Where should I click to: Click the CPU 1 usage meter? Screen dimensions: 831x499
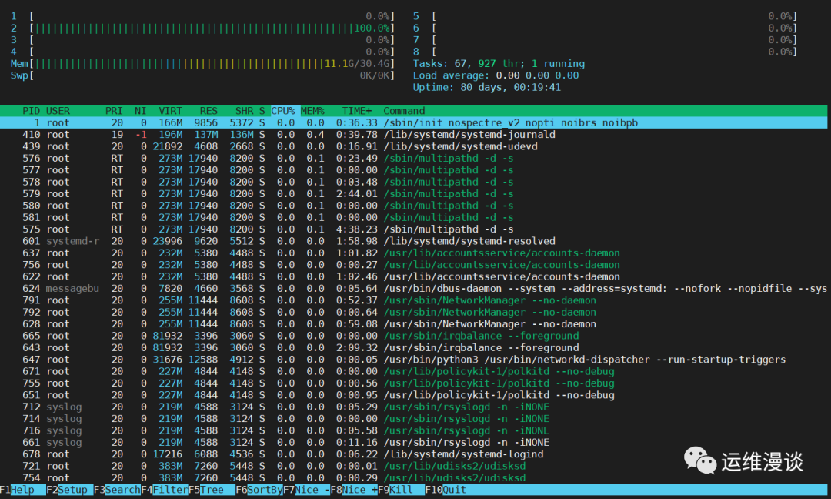click(x=203, y=16)
